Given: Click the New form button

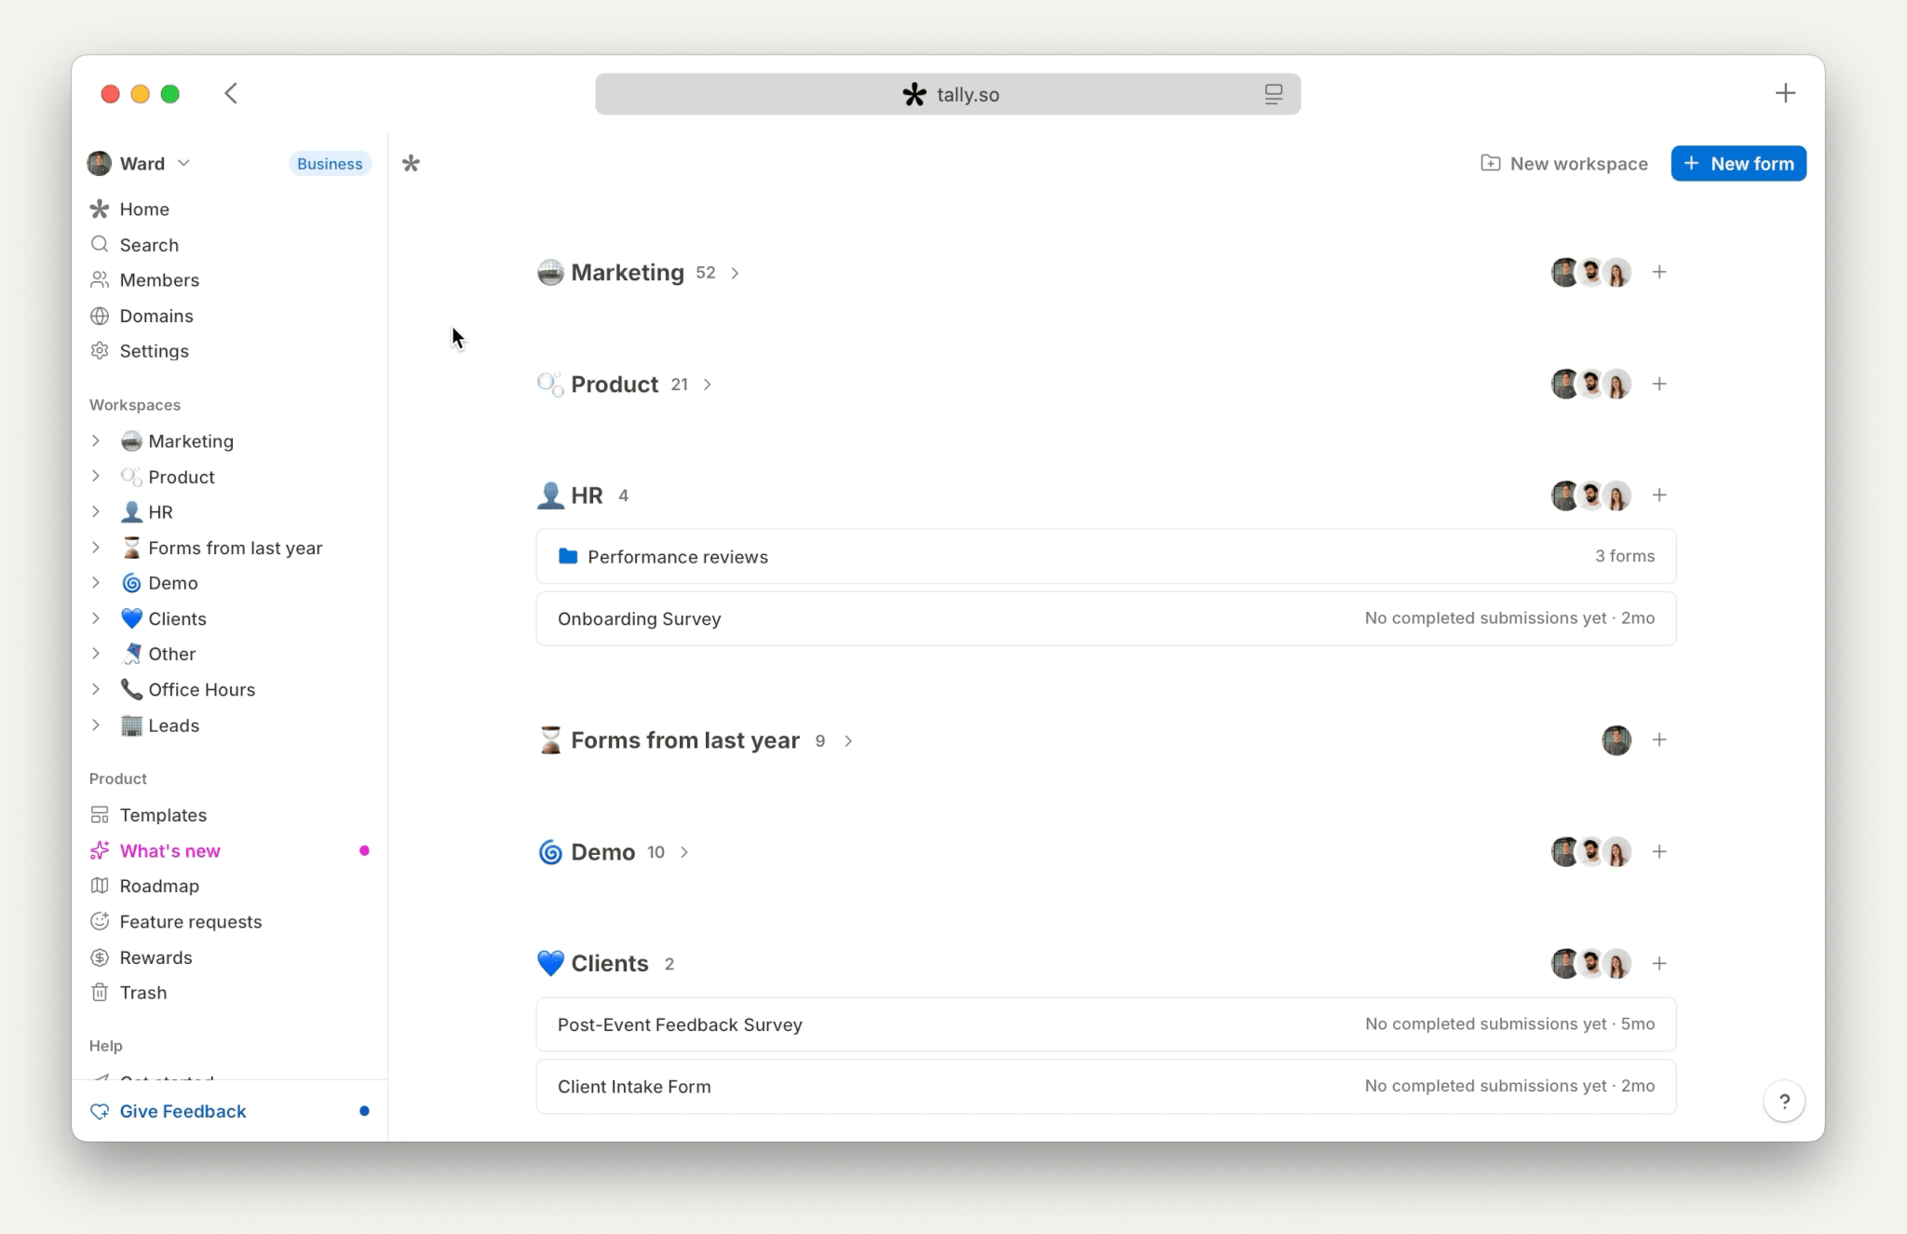Looking at the screenshot, I should point(1738,164).
